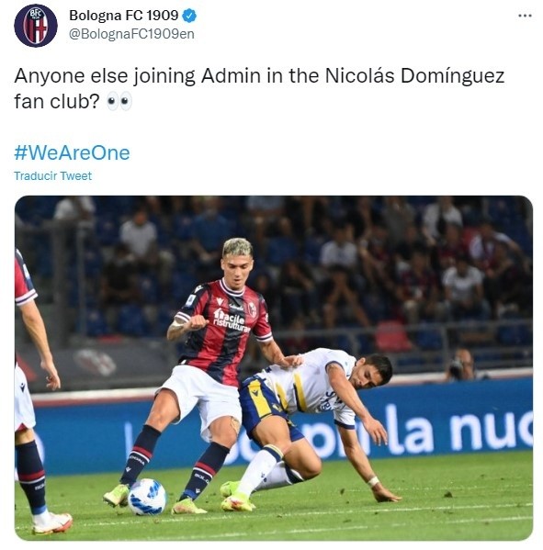
Task: Click the spectators in the stadium stands
Action: [x=351, y=266]
